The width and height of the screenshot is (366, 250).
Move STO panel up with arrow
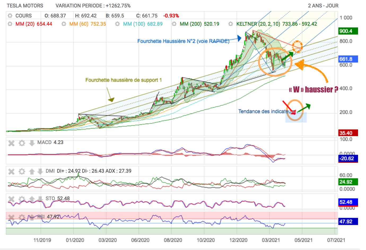32,199
